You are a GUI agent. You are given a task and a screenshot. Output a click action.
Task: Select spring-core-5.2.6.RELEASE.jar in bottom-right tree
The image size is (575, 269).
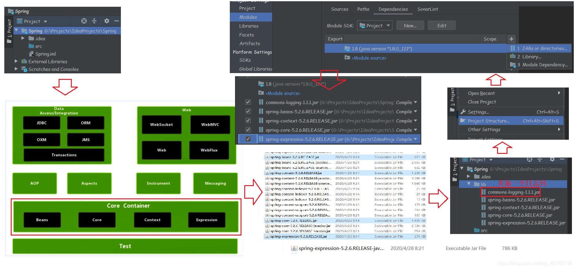pyautogui.click(x=520, y=215)
